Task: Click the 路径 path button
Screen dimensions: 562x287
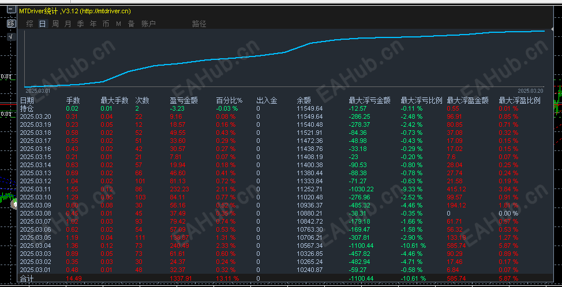Action: tap(199, 24)
